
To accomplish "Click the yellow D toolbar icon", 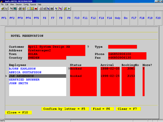I will (32, 8).
